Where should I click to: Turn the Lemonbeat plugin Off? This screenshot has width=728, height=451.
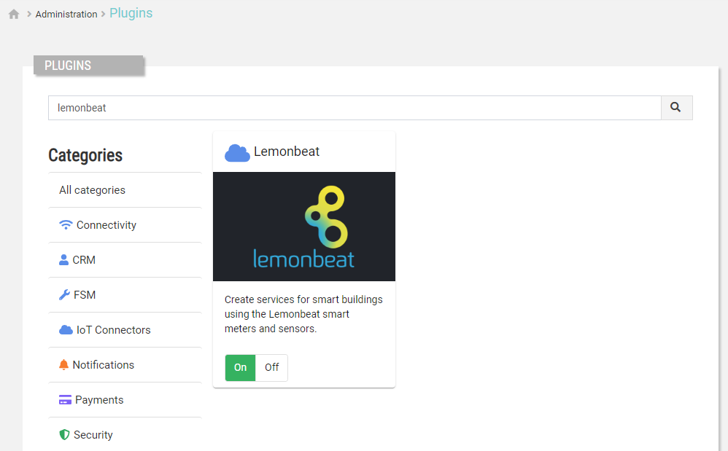[x=271, y=367]
